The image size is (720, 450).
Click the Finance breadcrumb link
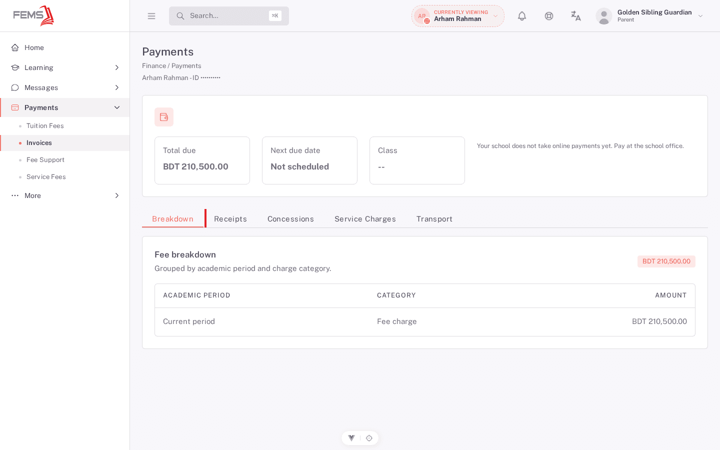(x=154, y=66)
